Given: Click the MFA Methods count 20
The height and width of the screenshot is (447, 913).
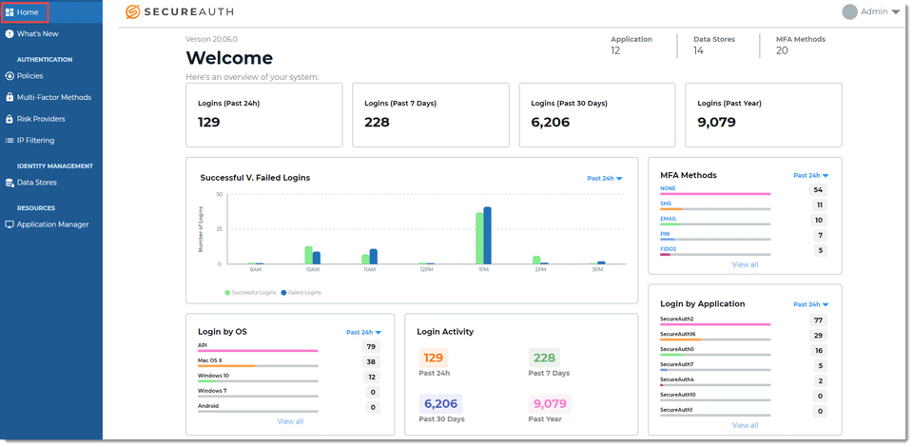Looking at the screenshot, I should pos(782,50).
